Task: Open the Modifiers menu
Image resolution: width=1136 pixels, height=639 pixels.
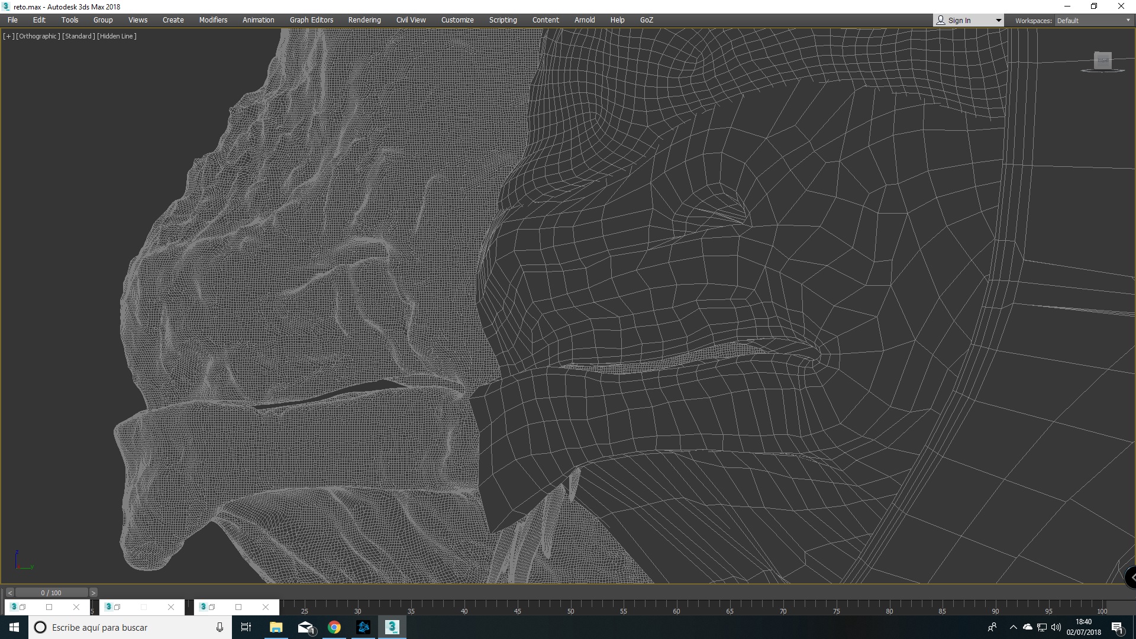Action: click(213, 20)
